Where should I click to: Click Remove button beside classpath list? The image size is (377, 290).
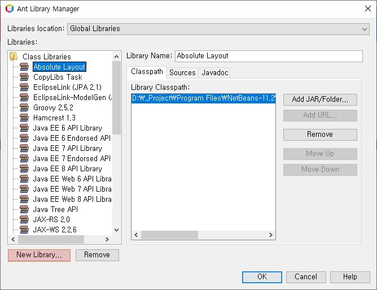tap(320, 135)
